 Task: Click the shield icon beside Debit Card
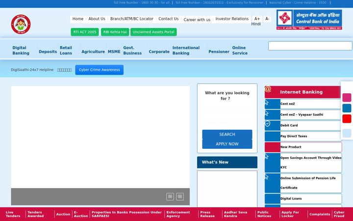267,124
